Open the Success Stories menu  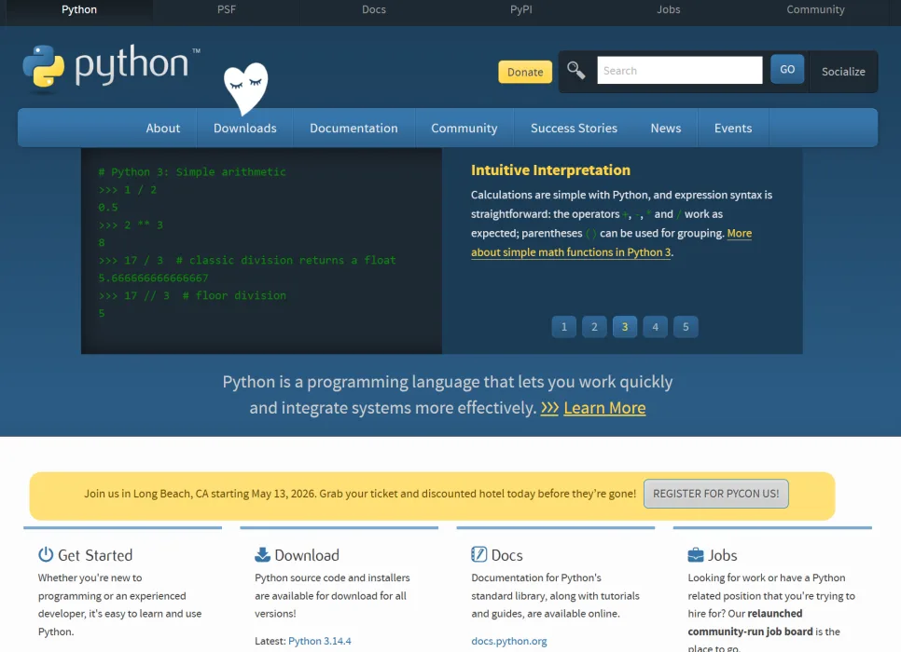click(574, 128)
